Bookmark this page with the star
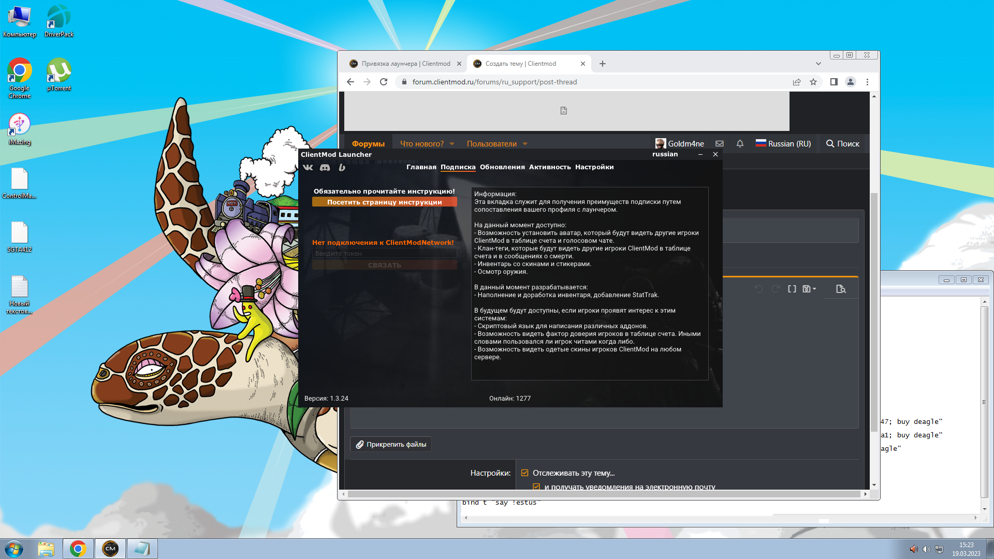This screenshot has width=994, height=559. pos(813,82)
